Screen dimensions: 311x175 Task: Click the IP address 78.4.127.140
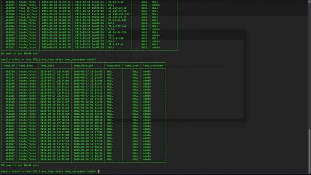click(118, 26)
